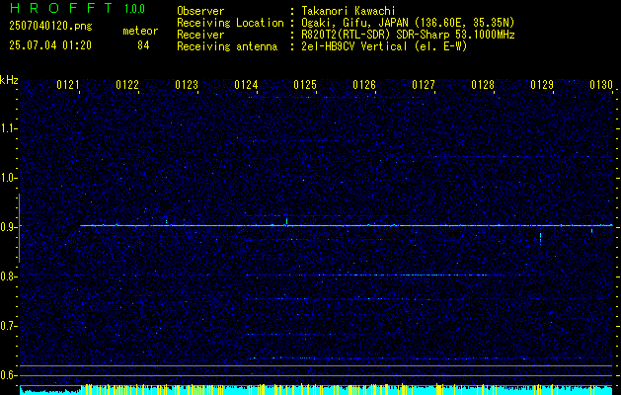Click the HROFFT title text
The height and width of the screenshot is (395, 621).
pos(61,8)
